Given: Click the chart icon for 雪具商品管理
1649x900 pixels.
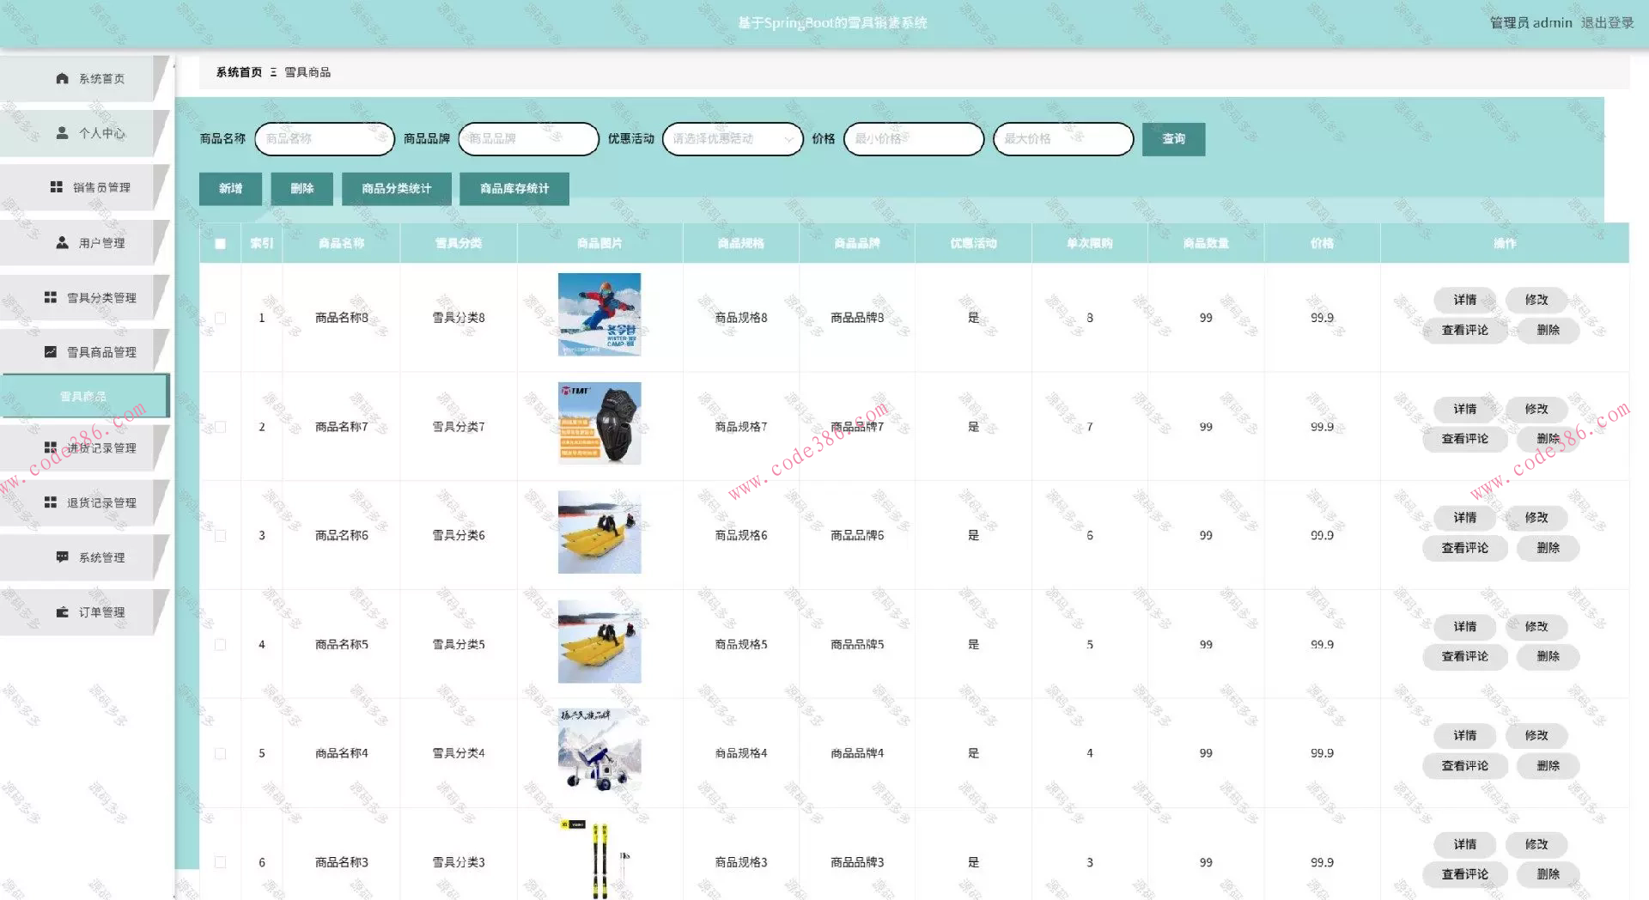Looking at the screenshot, I should pos(51,352).
